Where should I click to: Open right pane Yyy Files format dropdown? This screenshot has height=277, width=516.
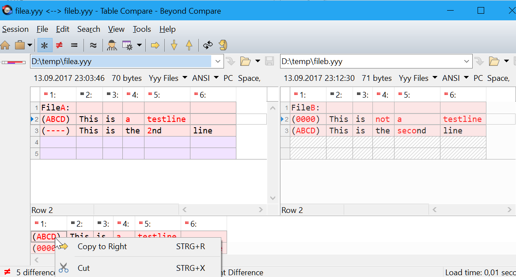pyautogui.click(x=418, y=78)
